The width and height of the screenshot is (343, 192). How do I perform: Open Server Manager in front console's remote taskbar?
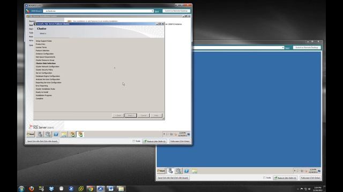click(x=40, y=134)
